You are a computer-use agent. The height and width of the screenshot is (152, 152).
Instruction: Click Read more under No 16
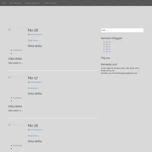[34, 136]
